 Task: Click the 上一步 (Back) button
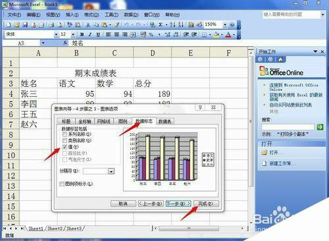click(x=151, y=203)
